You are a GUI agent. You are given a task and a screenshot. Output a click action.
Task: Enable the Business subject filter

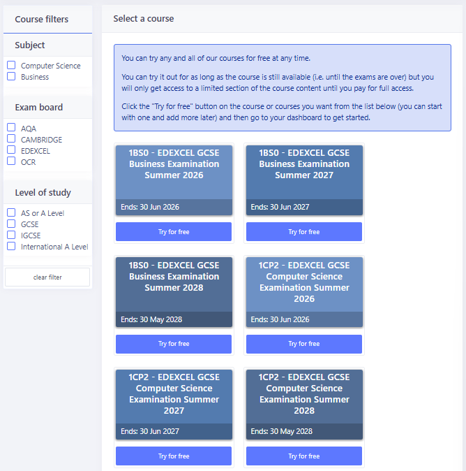[x=11, y=76]
